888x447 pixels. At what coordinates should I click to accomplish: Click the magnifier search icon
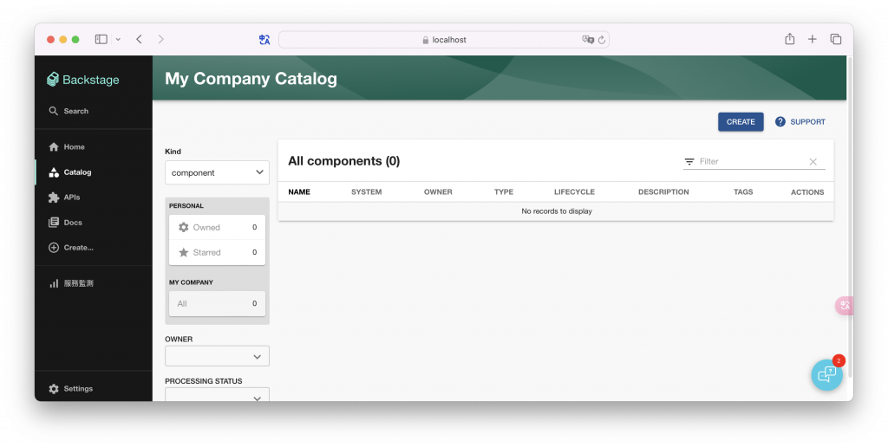coord(53,111)
